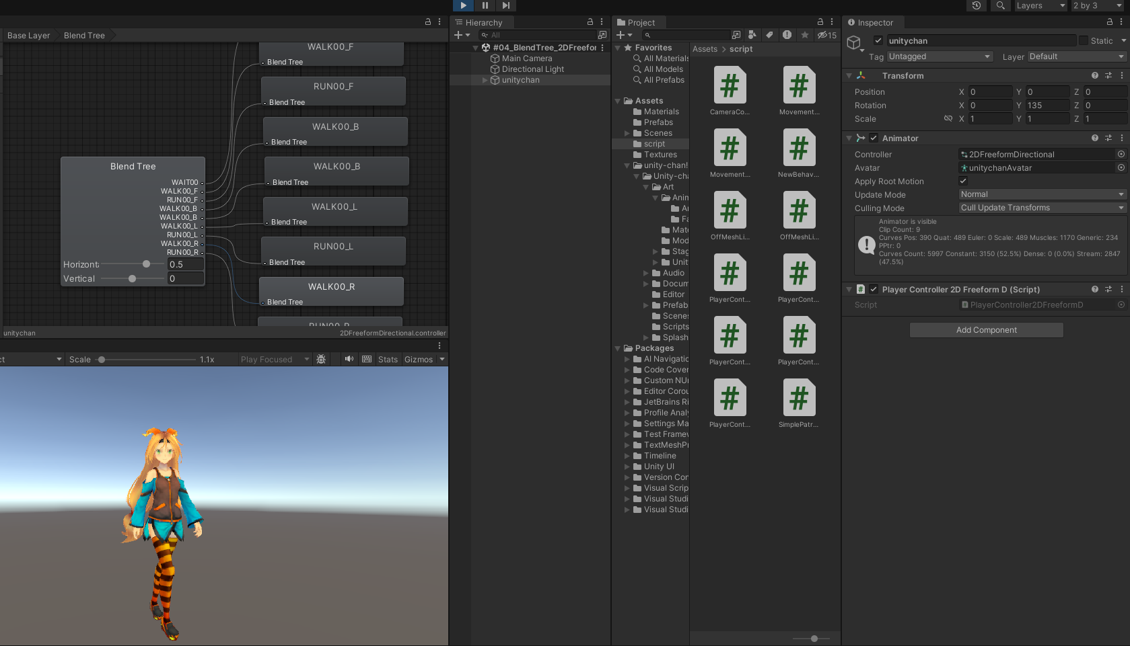Open Transform component help icon
1130x646 pixels.
(x=1095, y=75)
